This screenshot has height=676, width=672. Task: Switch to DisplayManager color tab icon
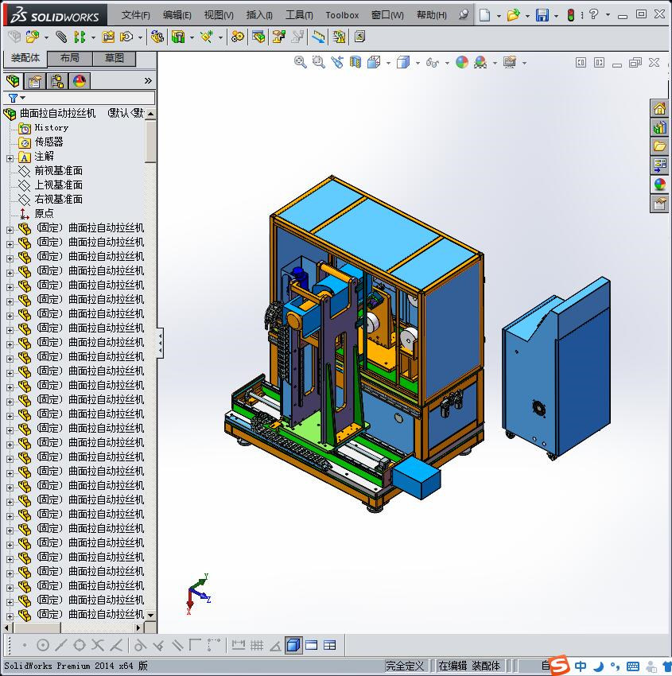80,80
